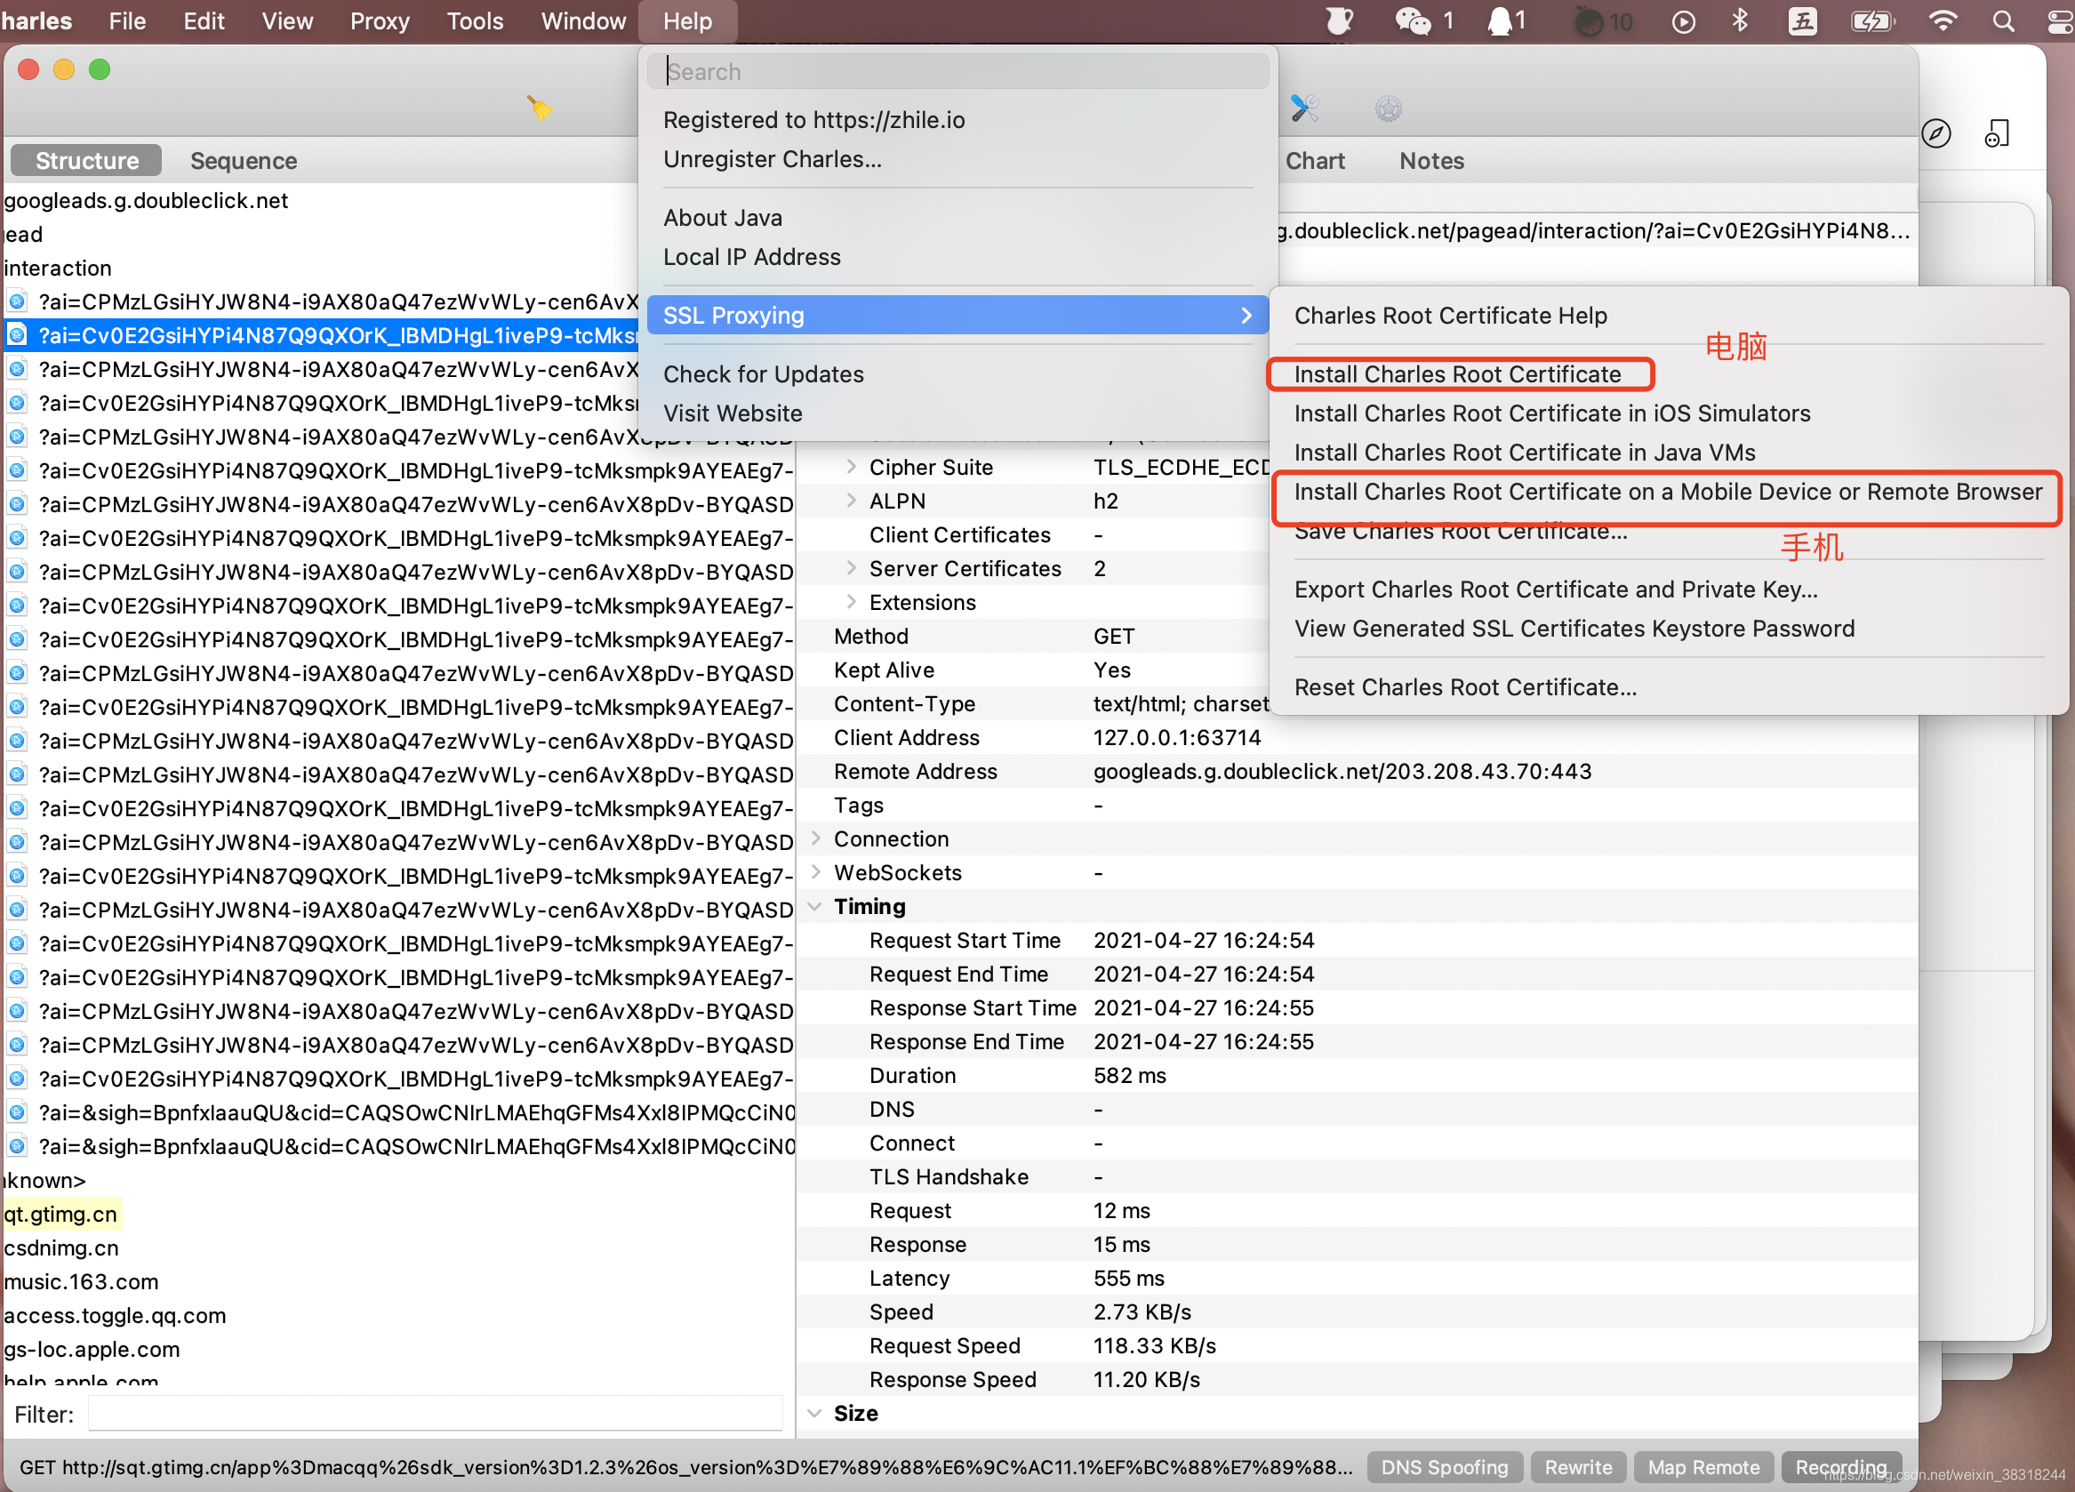Choose Check for Updates
The width and height of the screenshot is (2075, 1492).
(763, 374)
